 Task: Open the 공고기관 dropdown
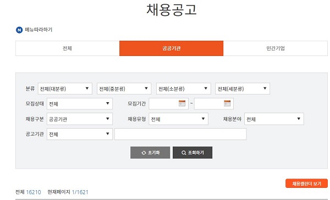(x=80, y=134)
